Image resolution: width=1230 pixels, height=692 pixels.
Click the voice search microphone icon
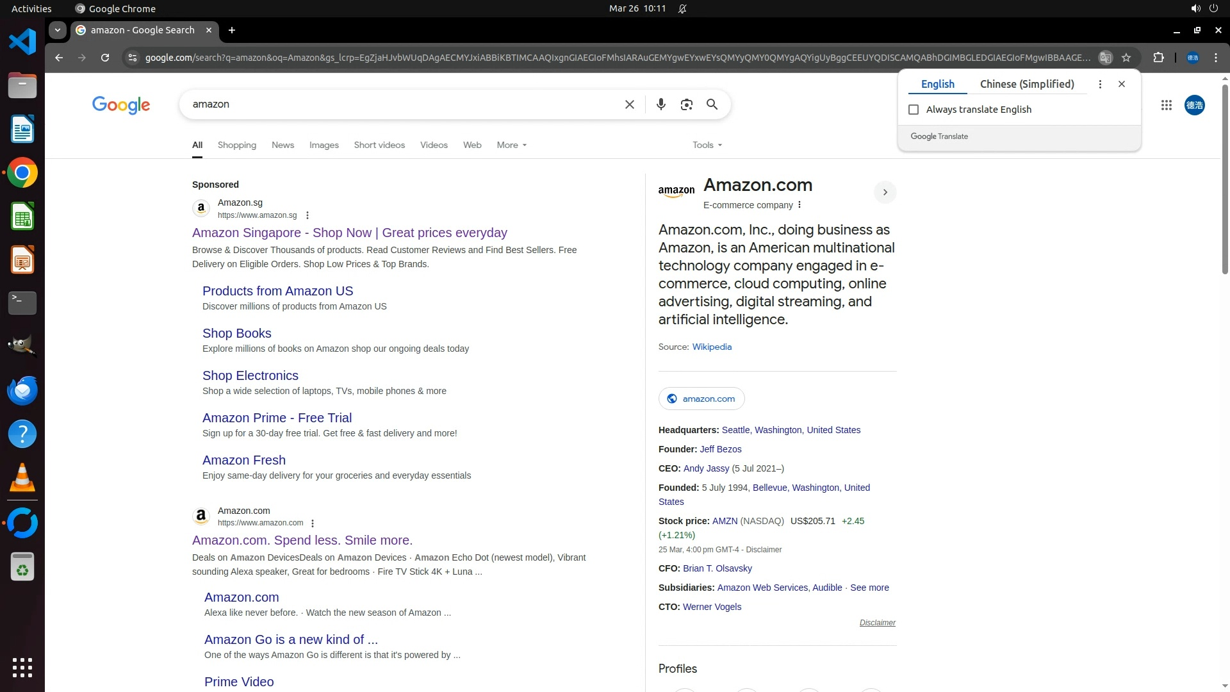[x=660, y=104]
